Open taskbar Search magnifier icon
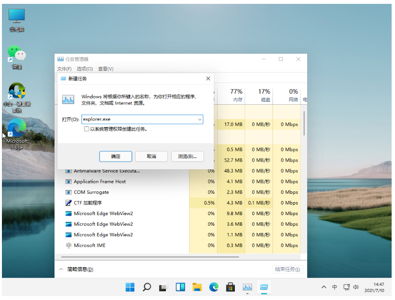 [x=147, y=287]
